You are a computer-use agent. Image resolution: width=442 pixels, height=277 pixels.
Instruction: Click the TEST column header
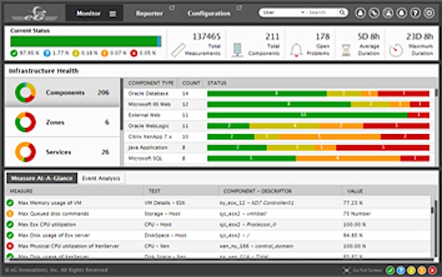click(155, 191)
